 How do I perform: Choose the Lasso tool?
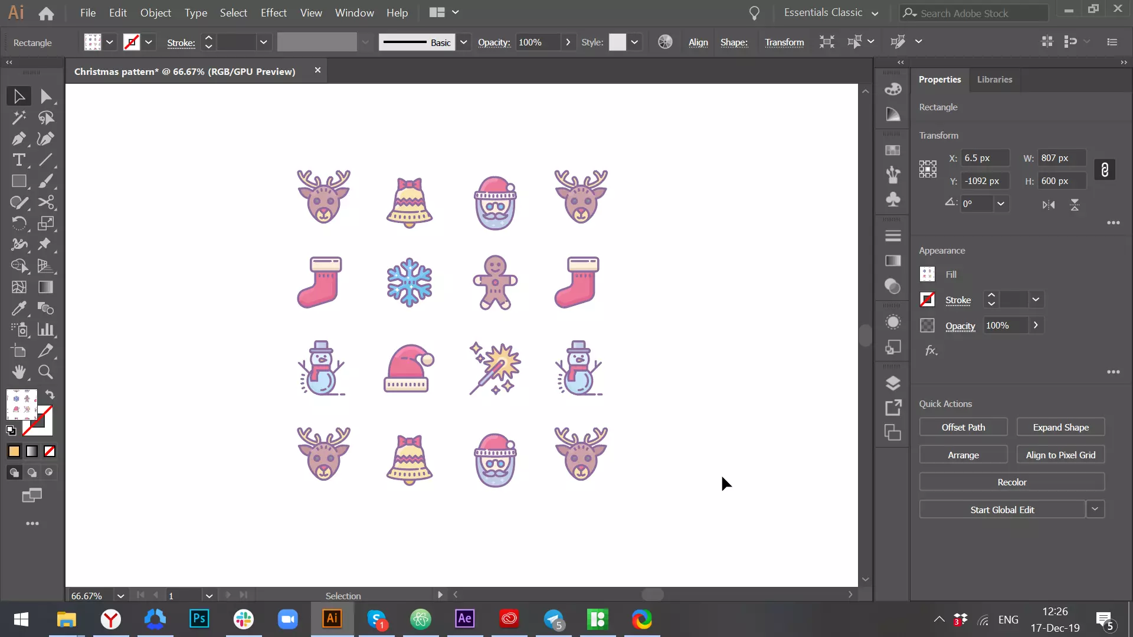pos(45,117)
